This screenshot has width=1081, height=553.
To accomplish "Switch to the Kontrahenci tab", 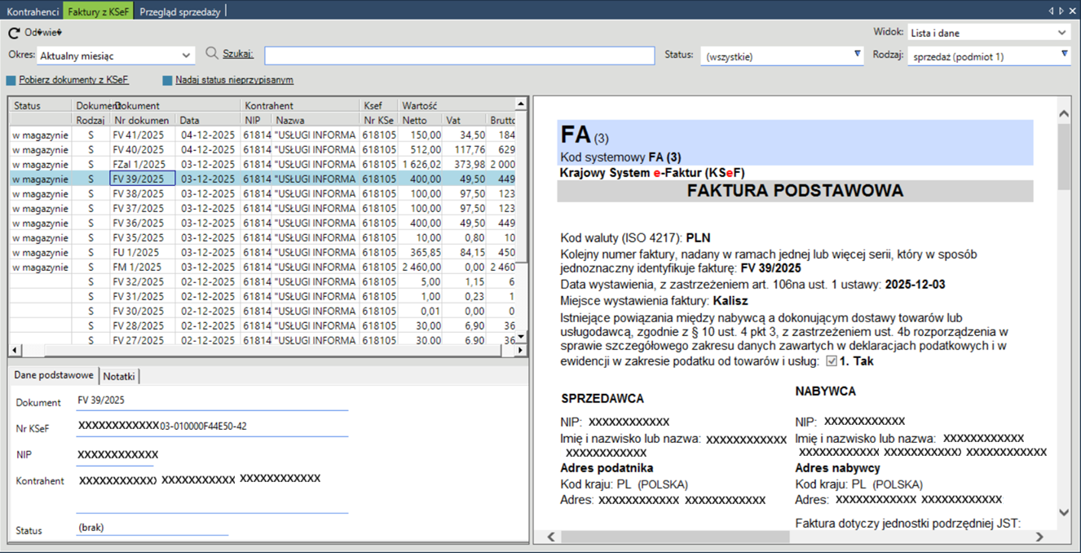I will click(33, 12).
